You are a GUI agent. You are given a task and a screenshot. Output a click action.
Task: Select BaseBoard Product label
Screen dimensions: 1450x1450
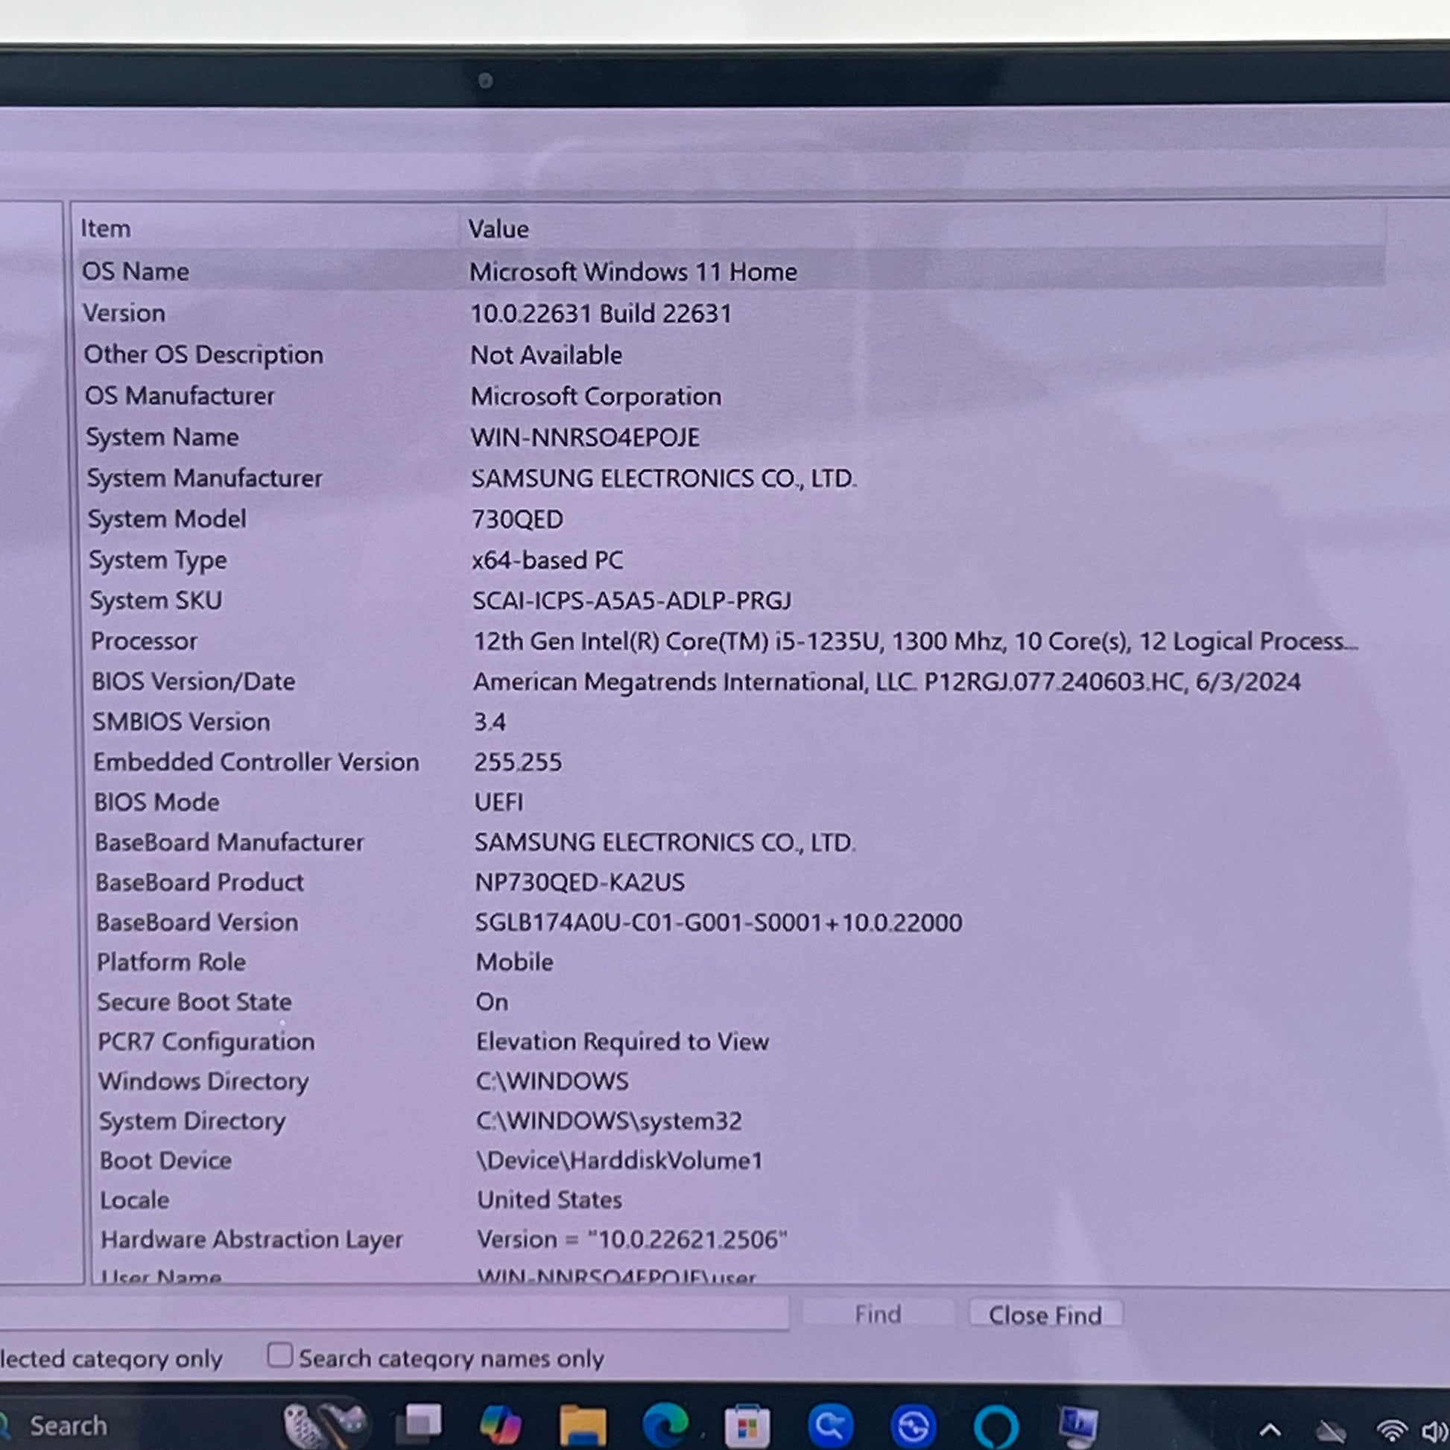(x=199, y=882)
